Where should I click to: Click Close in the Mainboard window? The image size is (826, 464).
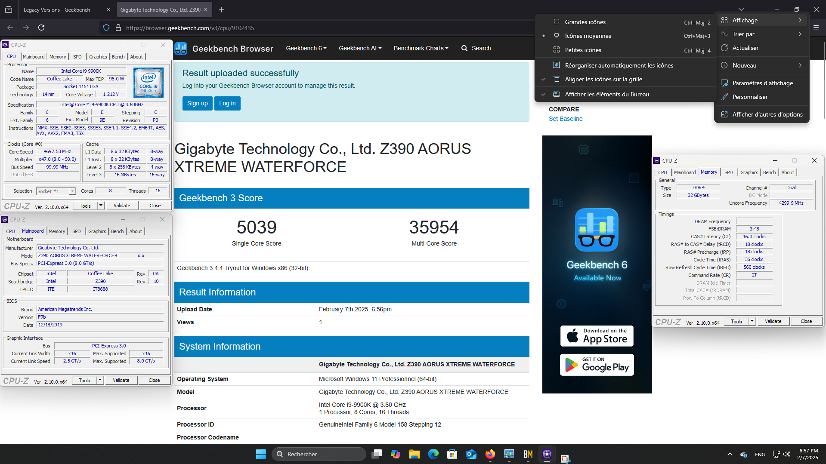(x=154, y=380)
